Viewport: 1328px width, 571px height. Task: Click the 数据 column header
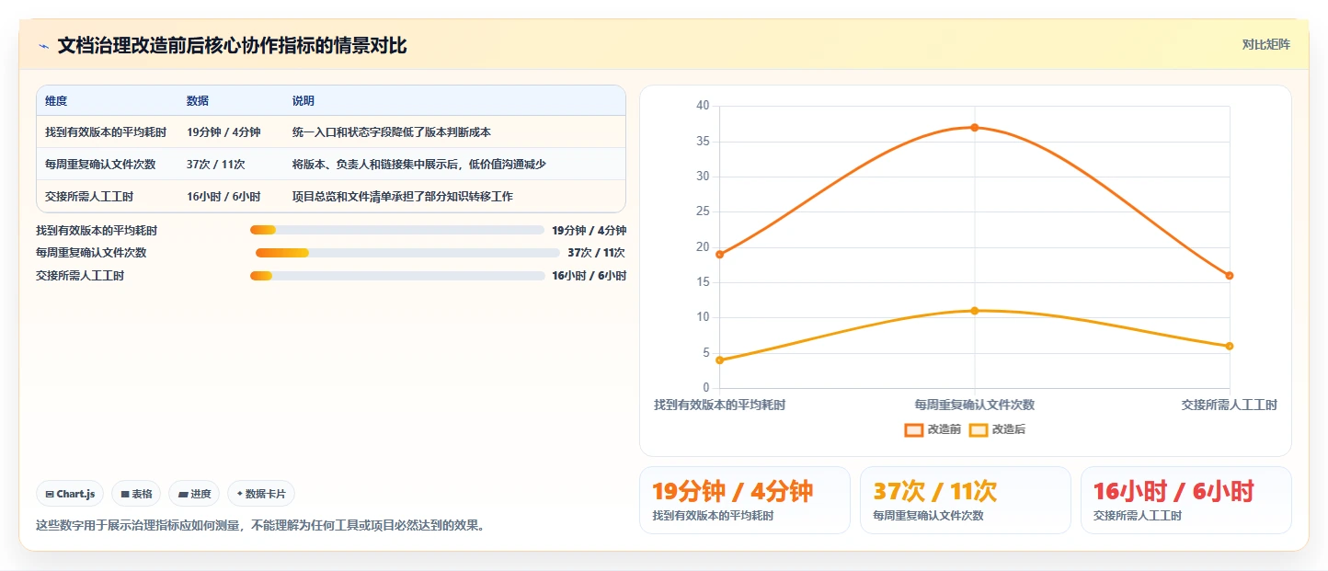(198, 100)
